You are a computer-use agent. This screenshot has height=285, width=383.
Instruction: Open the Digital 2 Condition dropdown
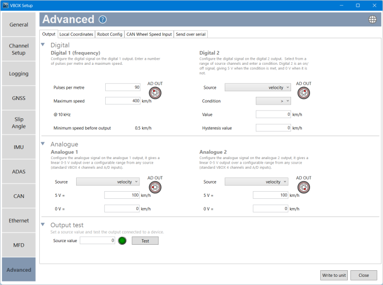(x=273, y=101)
